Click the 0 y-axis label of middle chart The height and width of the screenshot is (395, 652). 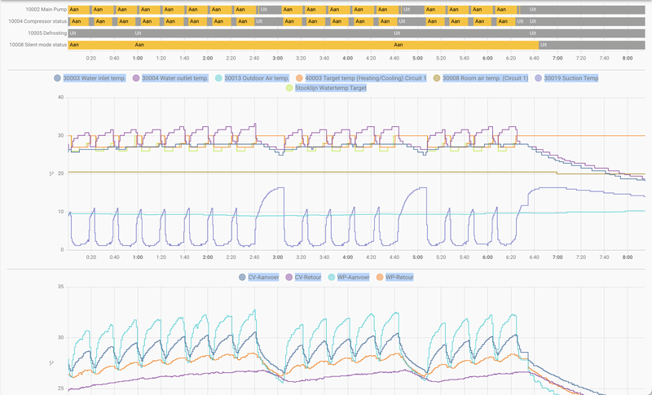62,250
